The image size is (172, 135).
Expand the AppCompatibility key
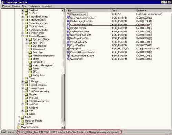27,40
